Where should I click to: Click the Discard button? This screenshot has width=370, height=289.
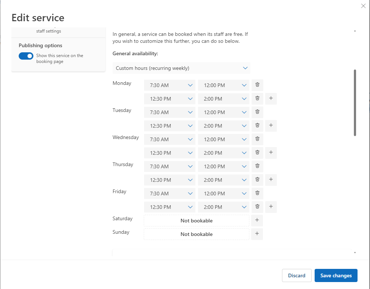point(297,275)
